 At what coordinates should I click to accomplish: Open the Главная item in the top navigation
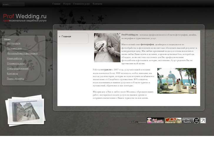point(56,4)
